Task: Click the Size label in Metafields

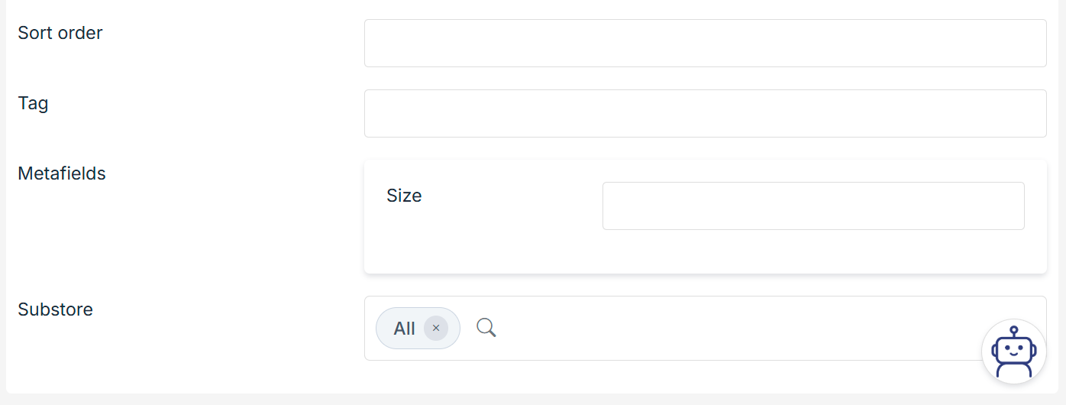Action: click(x=404, y=196)
